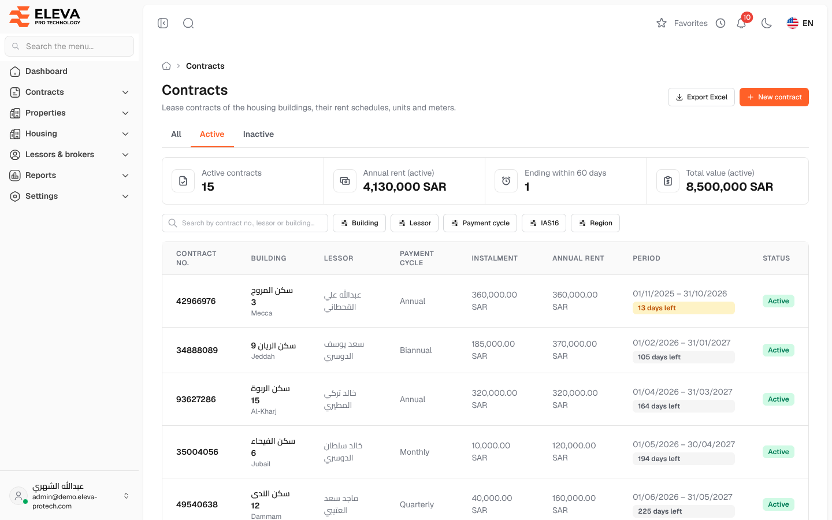The image size is (832, 520).
Task: Click the 13 days left indicator
Action: pos(684,308)
